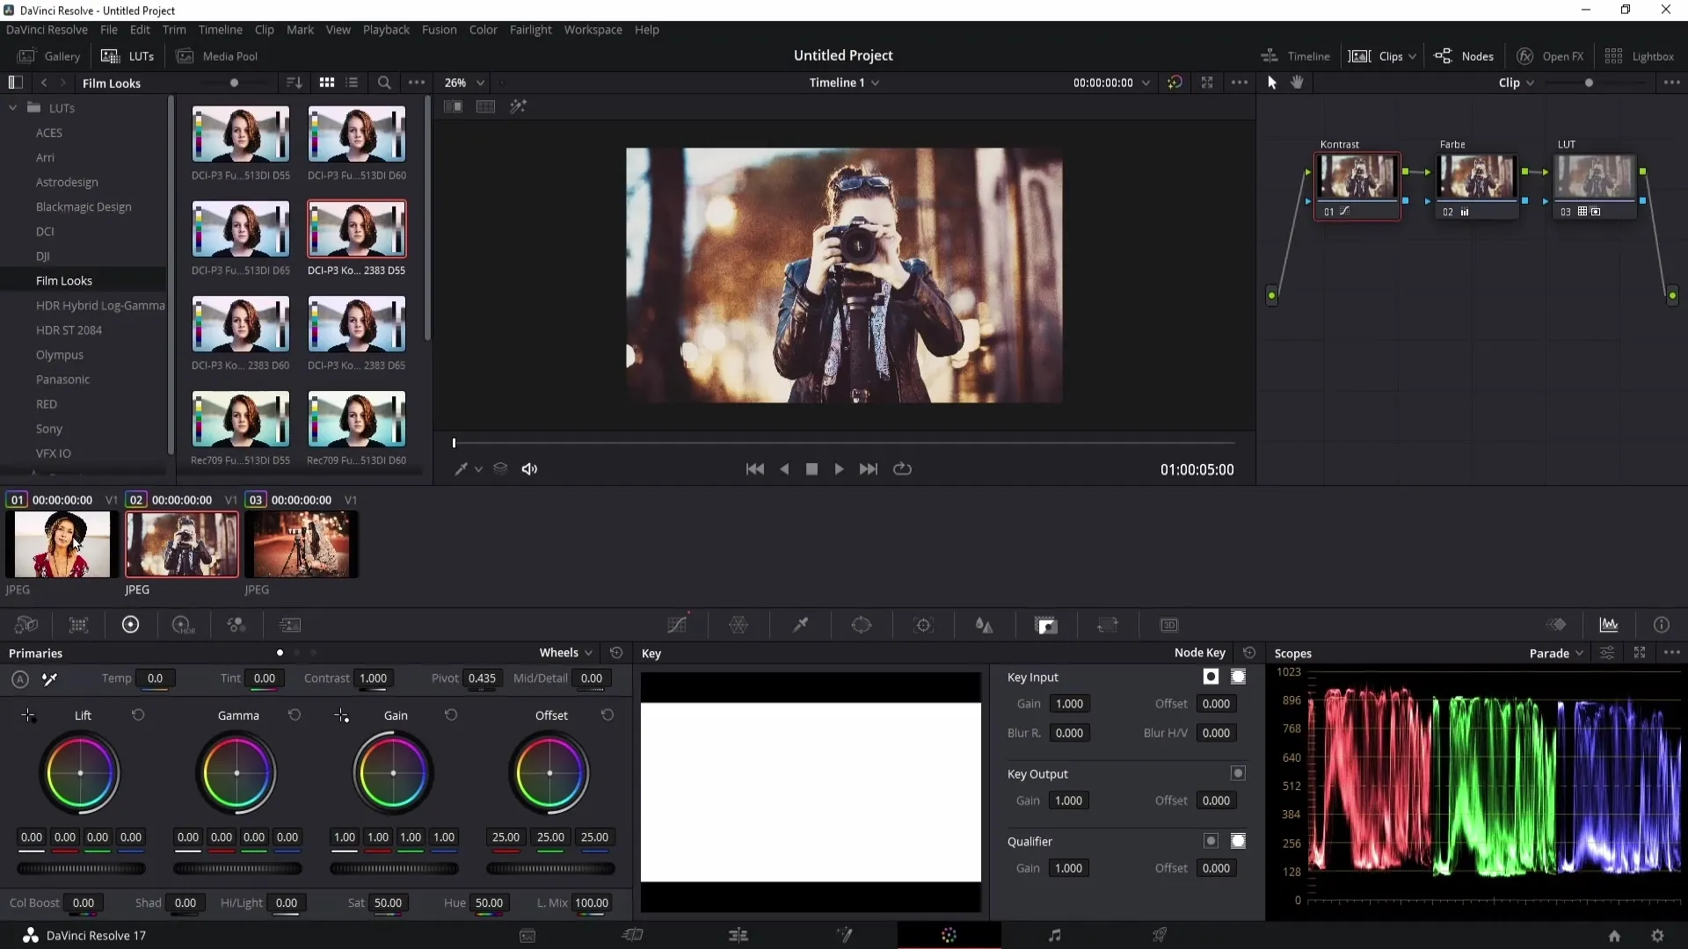
Task: Open the Sizing palette
Action: point(1108,625)
